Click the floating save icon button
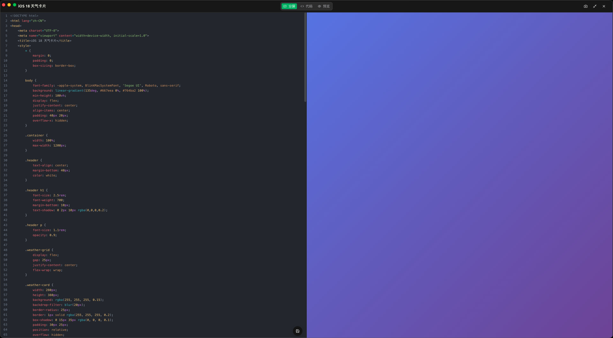 pyautogui.click(x=298, y=331)
